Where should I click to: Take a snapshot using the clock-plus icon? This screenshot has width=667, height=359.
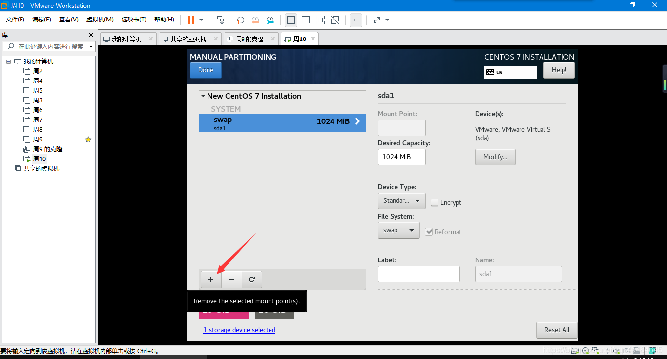coord(240,20)
